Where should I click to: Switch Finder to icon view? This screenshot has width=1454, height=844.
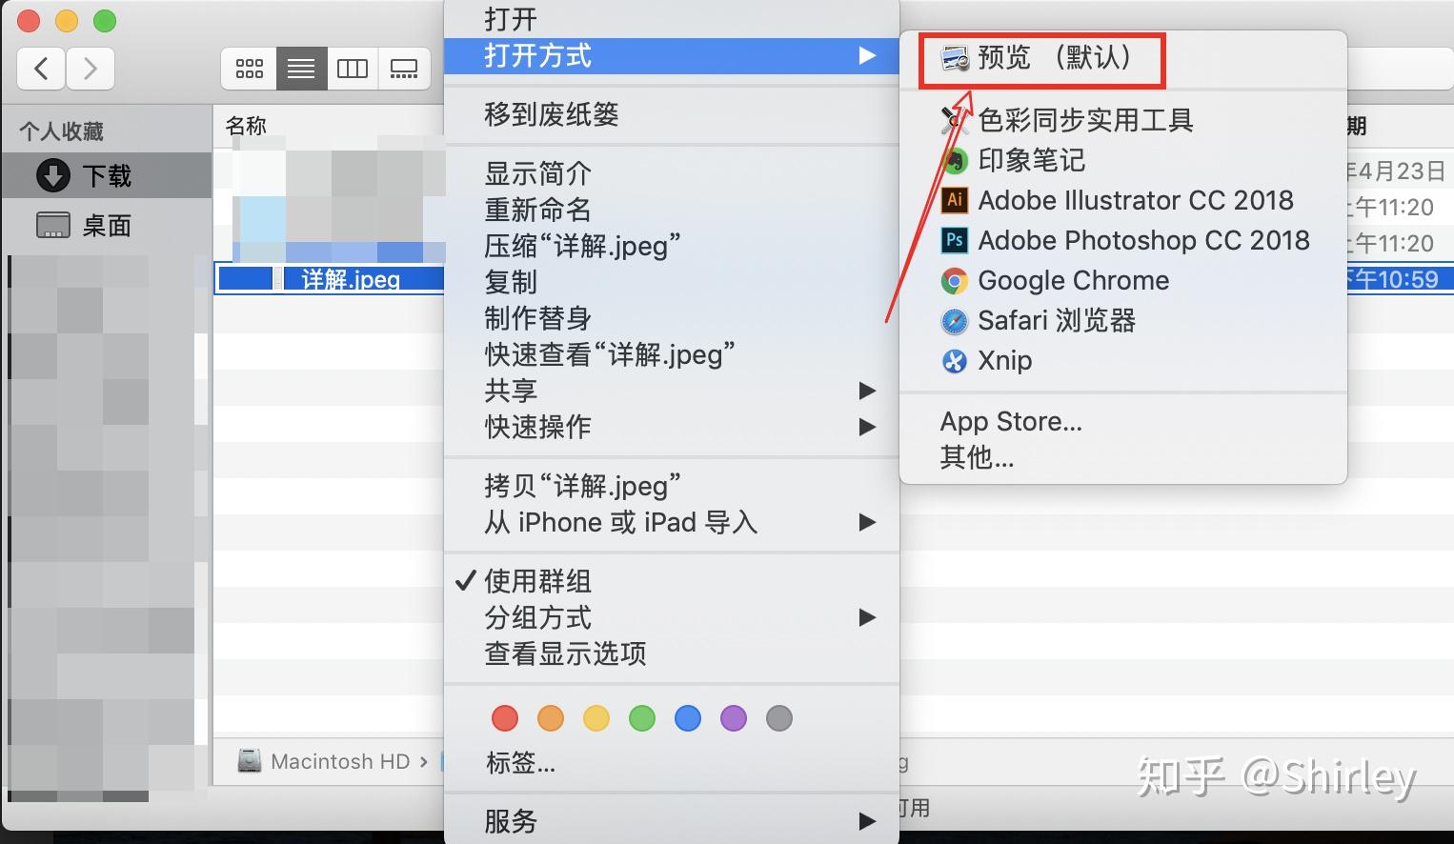point(250,69)
